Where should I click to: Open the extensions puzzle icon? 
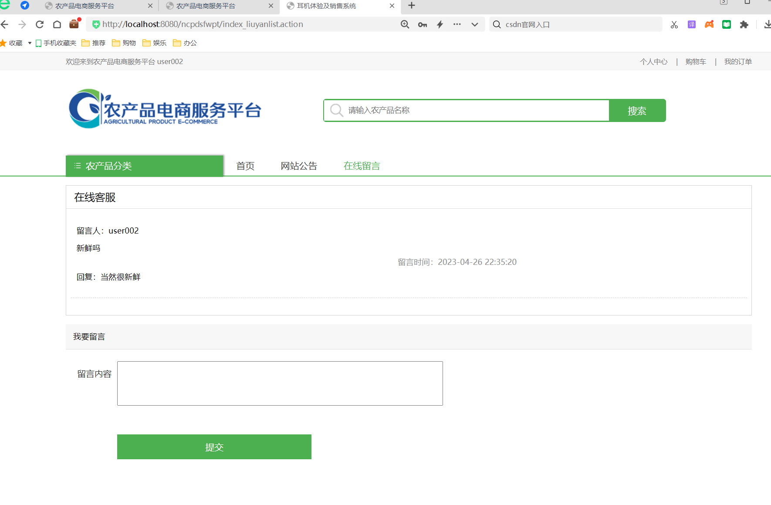(x=744, y=24)
